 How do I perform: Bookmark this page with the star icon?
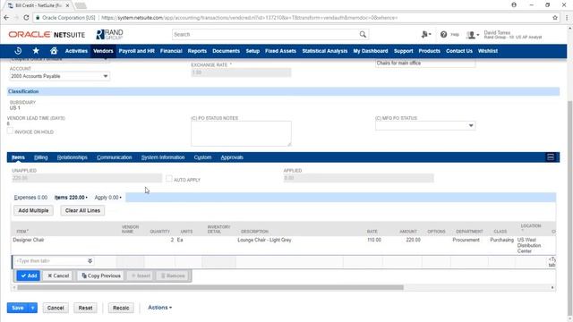point(555,18)
